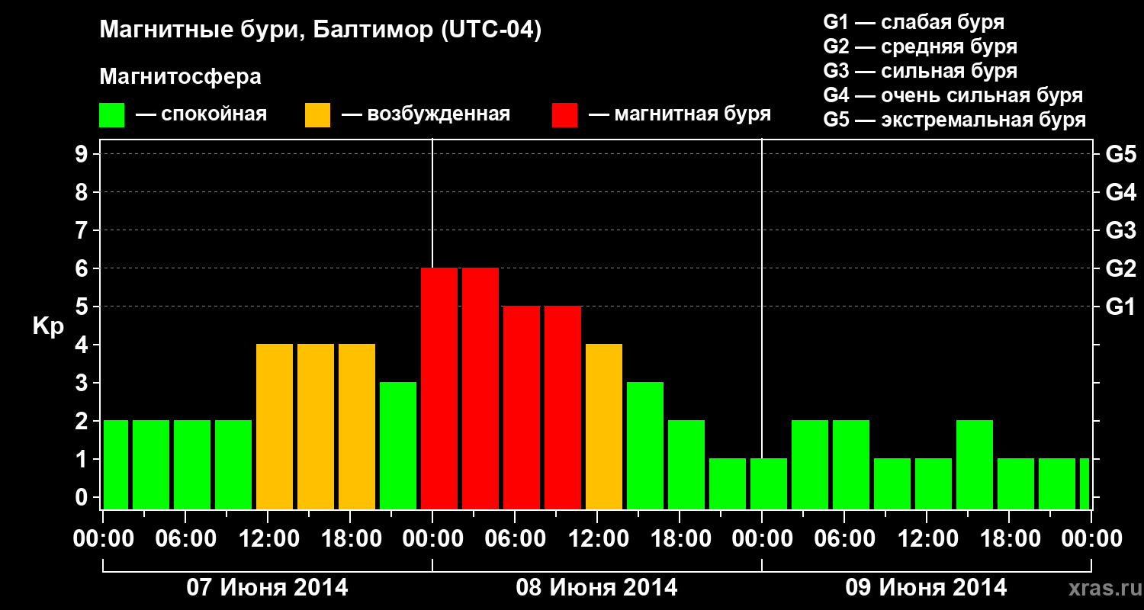Viewport: 1144px width, 610px height.
Task: Click the green Kp 2 bar at 15:00 on 09 June
Action: pos(975,465)
